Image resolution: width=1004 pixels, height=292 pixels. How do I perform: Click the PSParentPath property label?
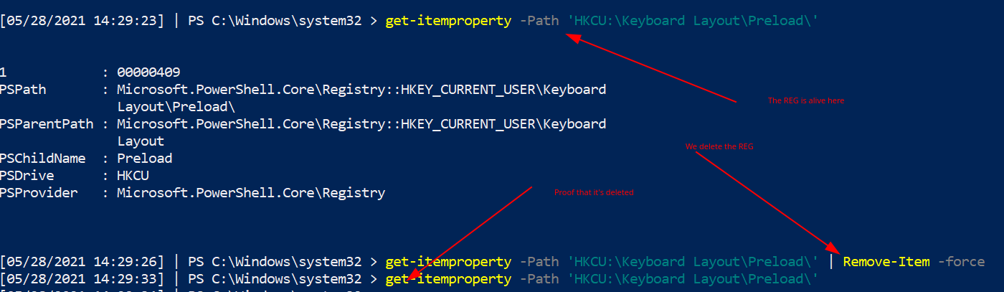(x=47, y=124)
